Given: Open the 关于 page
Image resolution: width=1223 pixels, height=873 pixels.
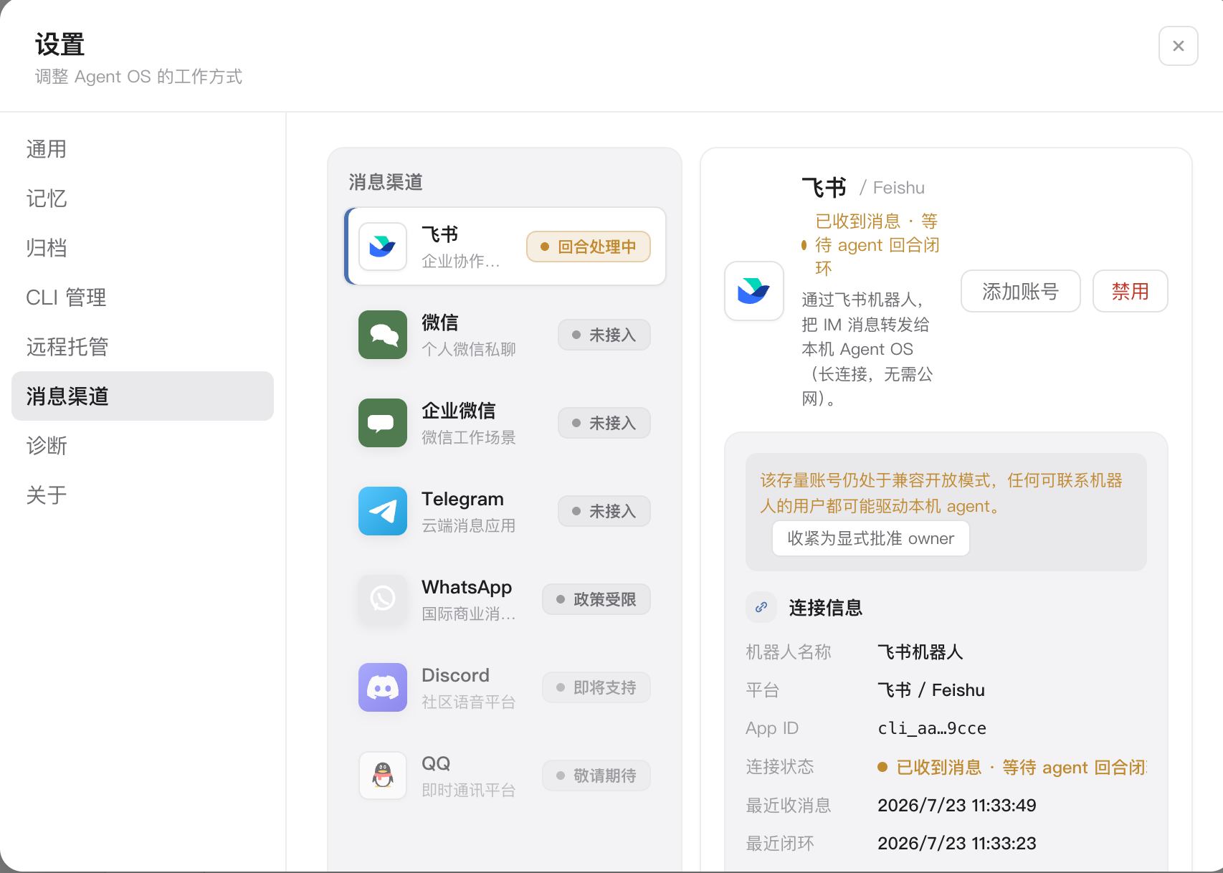Looking at the screenshot, I should [143, 495].
